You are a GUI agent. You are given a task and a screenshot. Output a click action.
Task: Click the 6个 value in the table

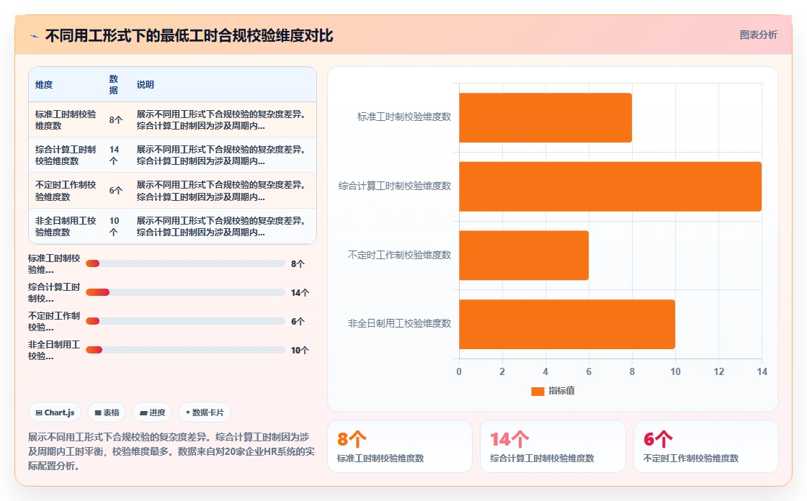click(x=116, y=191)
